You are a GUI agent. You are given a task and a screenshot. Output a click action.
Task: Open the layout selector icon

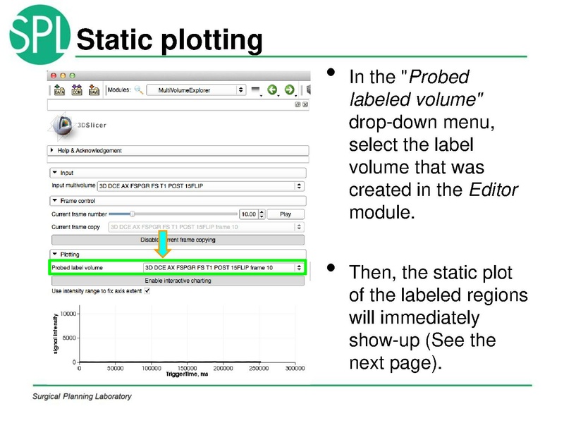(x=256, y=90)
